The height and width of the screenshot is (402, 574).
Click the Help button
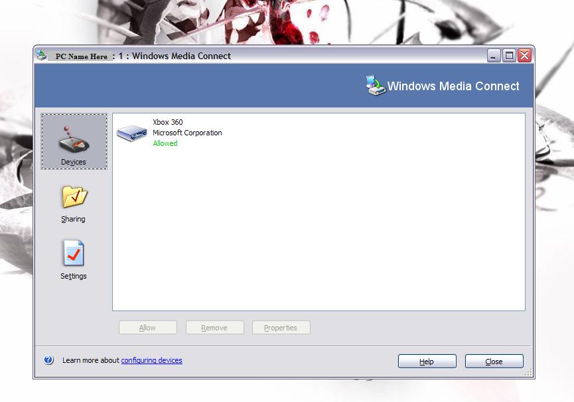pyautogui.click(x=427, y=362)
